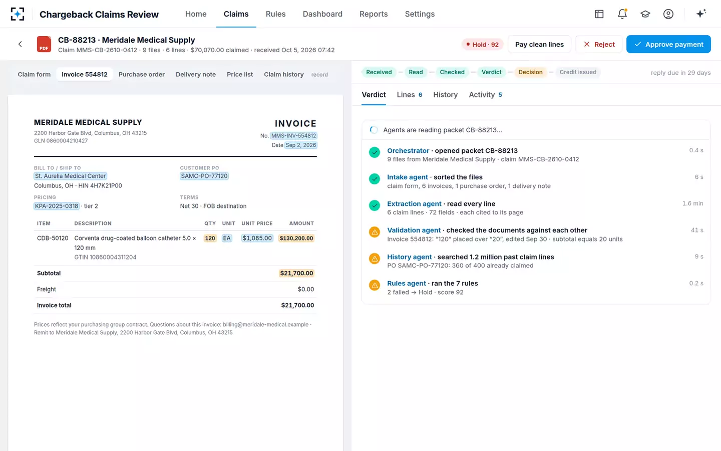This screenshot has width=721, height=451.
Task: Open the Activity 5 tab
Action: [486, 95]
